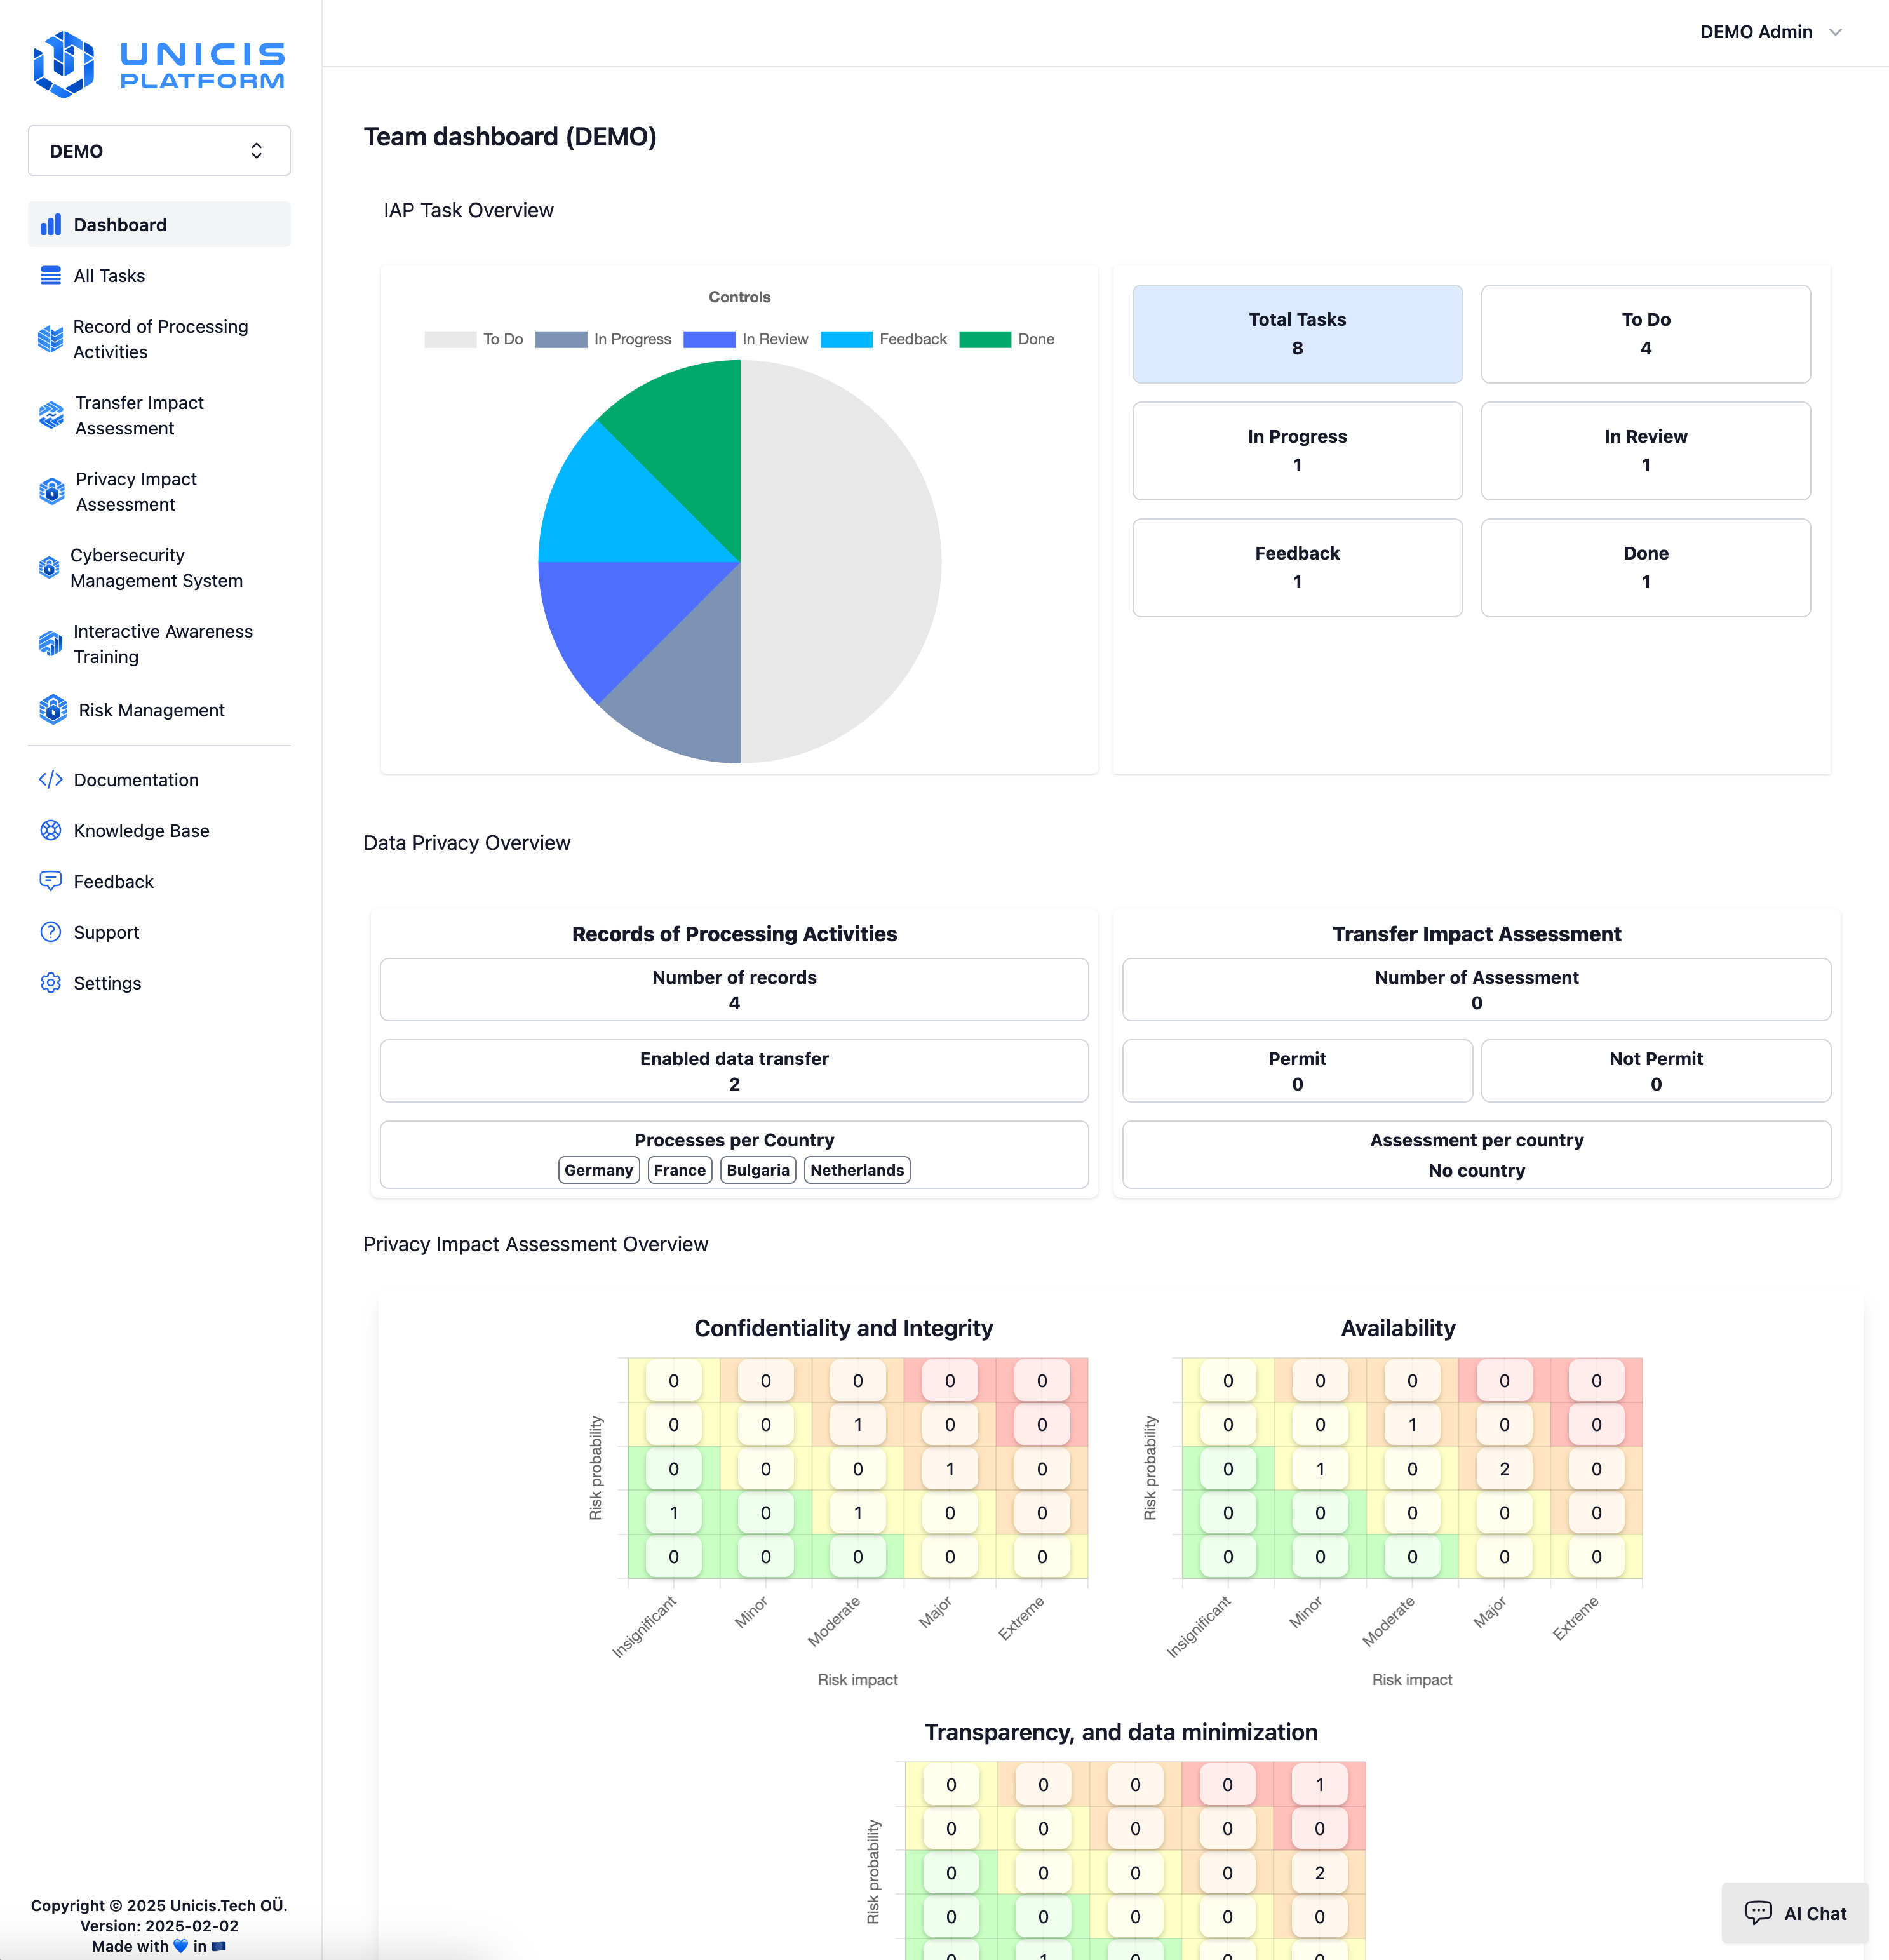Select the To Do 4 card

pyautogui.click(x=1646, y=334)
